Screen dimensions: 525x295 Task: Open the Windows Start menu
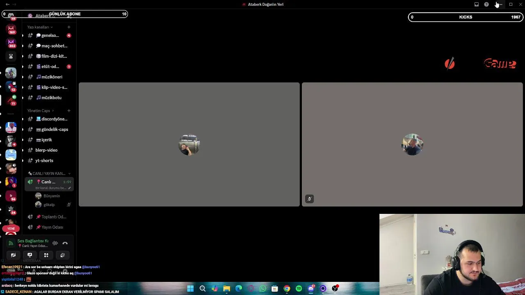pos(190,288)
